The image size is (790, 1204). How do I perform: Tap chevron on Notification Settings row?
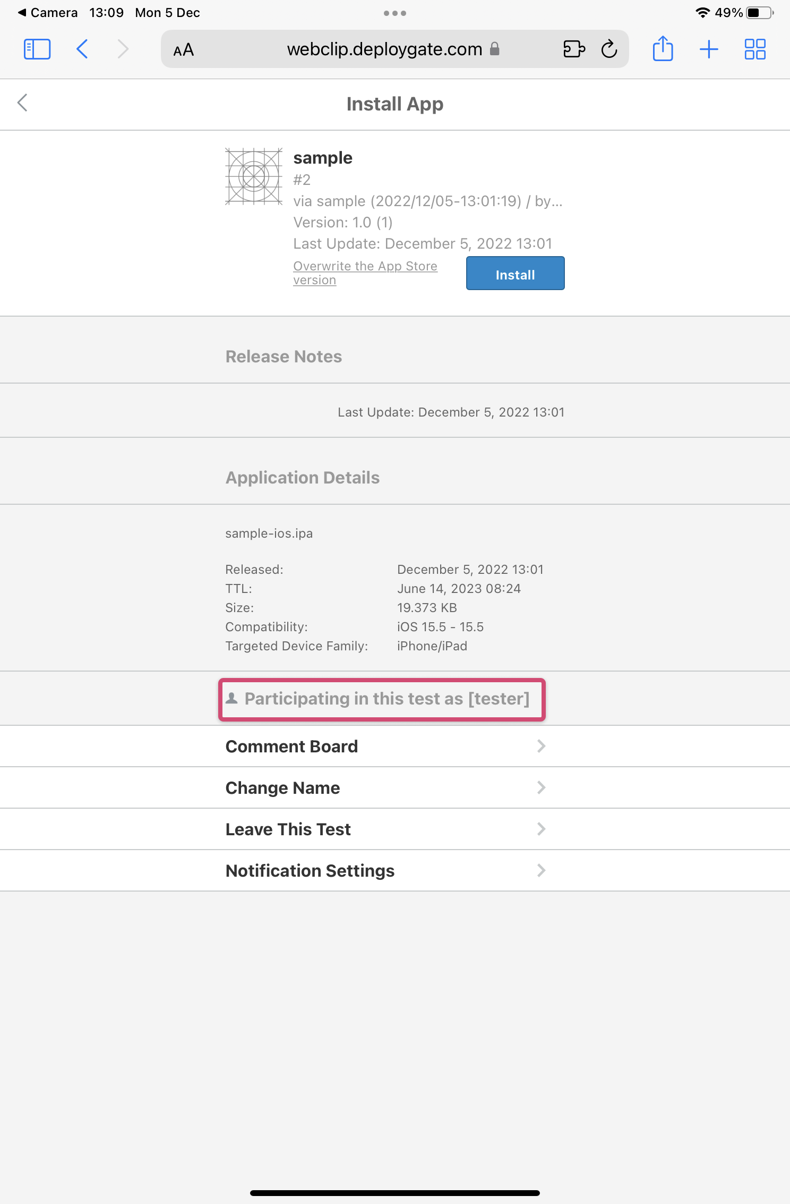pos(541,870)
